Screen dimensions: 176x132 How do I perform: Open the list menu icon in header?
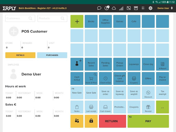click(x=143, y=8)
